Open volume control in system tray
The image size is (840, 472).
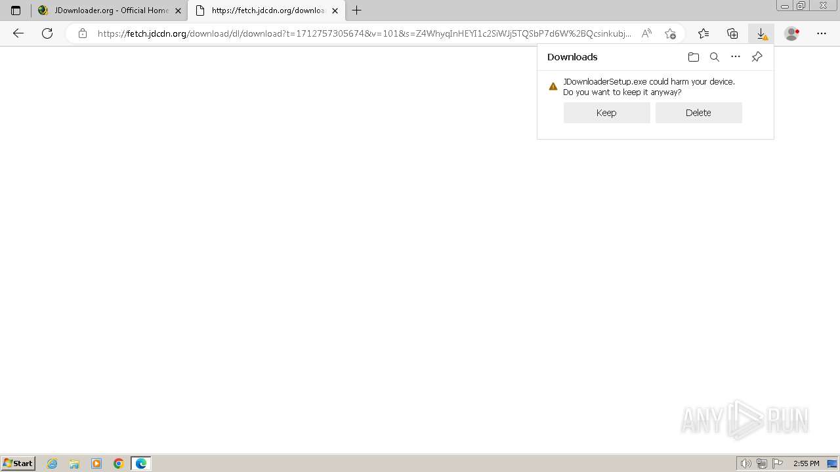point(746,463)
